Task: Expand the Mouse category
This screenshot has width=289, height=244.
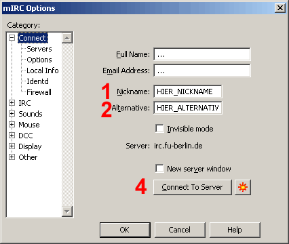Action: click(x=12, y=125)
